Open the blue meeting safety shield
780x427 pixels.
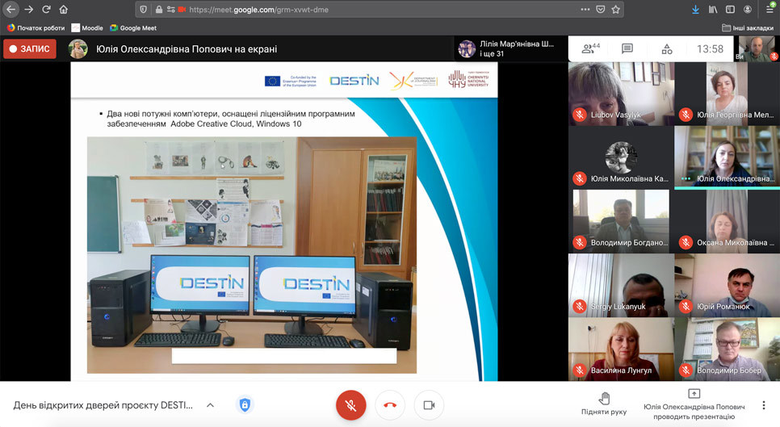(245, 404)
